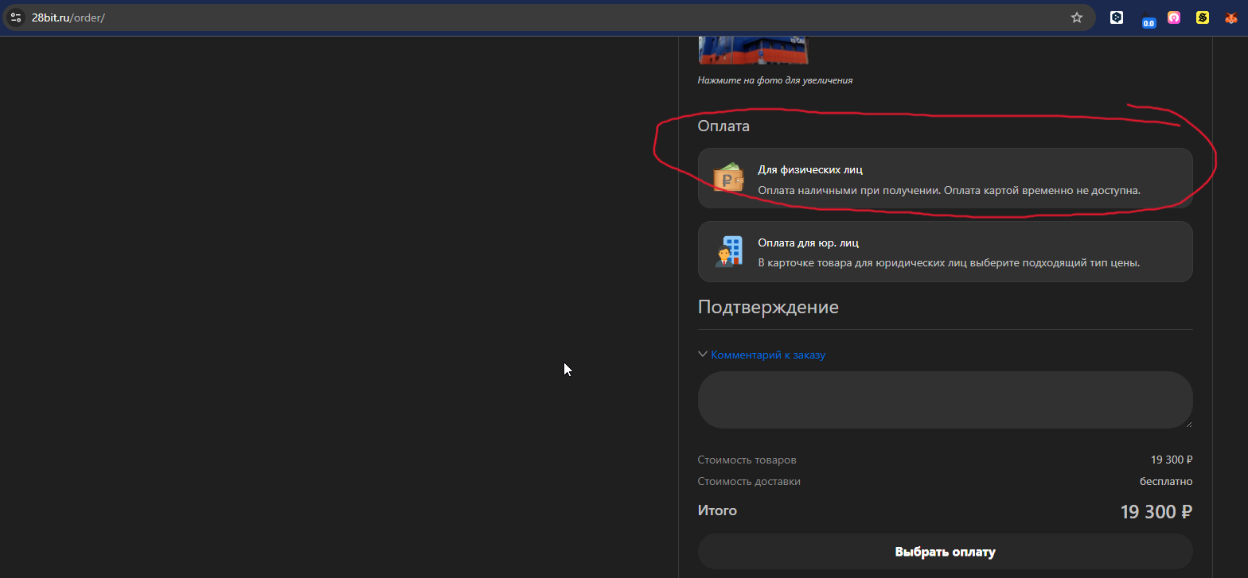
Task: Select the "Оплата для юр. лиц" payment option
Action: coord(945,251)
